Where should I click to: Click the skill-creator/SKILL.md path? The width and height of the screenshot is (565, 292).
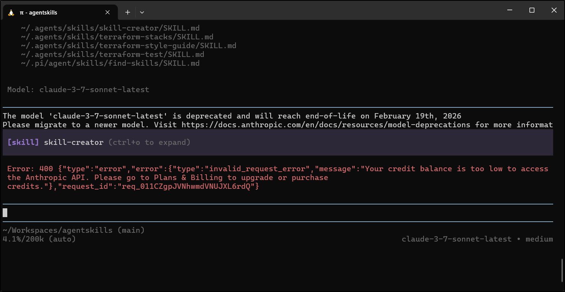click(x=110, y=28)
